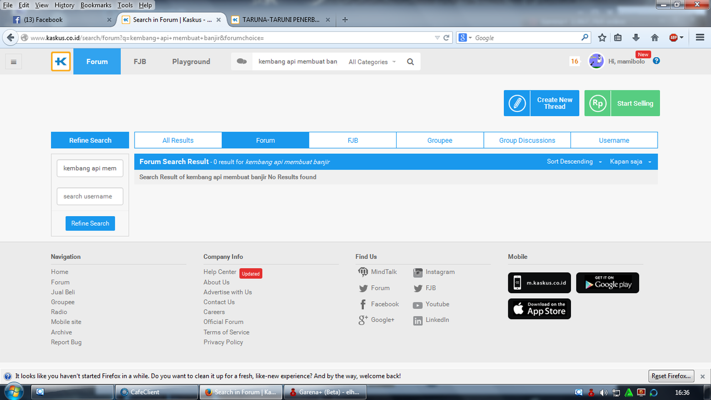Click the pencil Create New Thread icon
711x400 pixels.
coord(517,103)
